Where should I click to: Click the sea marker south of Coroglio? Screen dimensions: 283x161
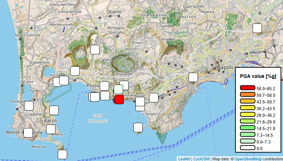[138, 128]
